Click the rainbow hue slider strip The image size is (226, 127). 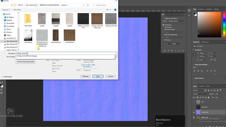[x=224, y=25]
